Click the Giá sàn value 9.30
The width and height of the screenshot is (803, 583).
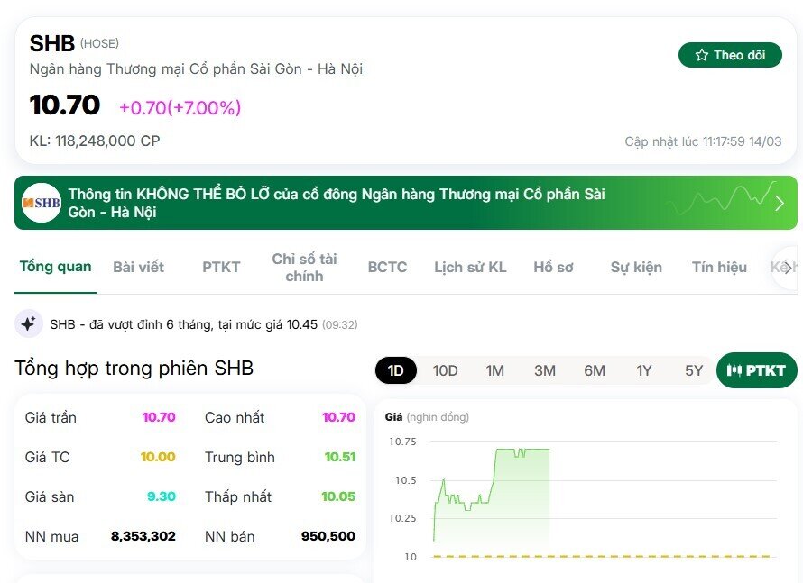[162, 496]
